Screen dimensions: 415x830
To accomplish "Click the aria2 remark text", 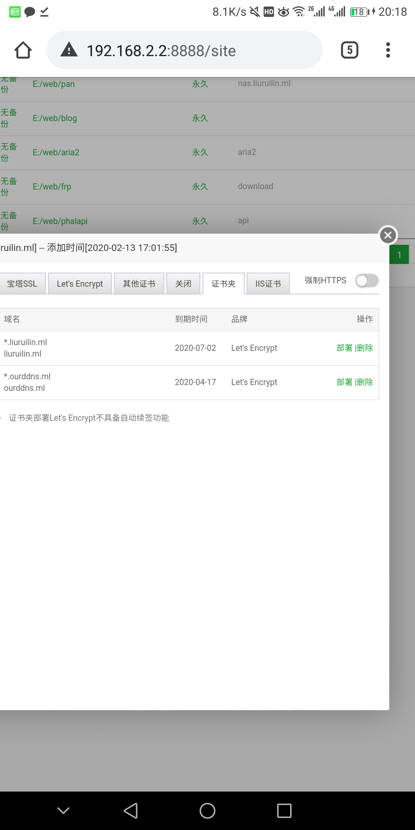I will (247, 152).
